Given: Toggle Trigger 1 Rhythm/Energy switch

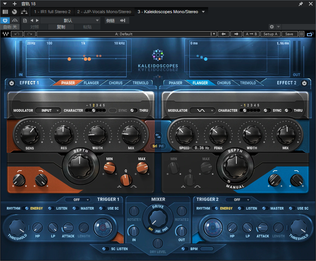Looking at the screenshot, I should (26, 208).
